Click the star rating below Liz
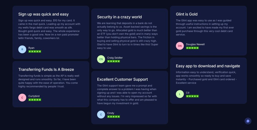This screenshot has height=130, width=257. click(x=192, y=96)
